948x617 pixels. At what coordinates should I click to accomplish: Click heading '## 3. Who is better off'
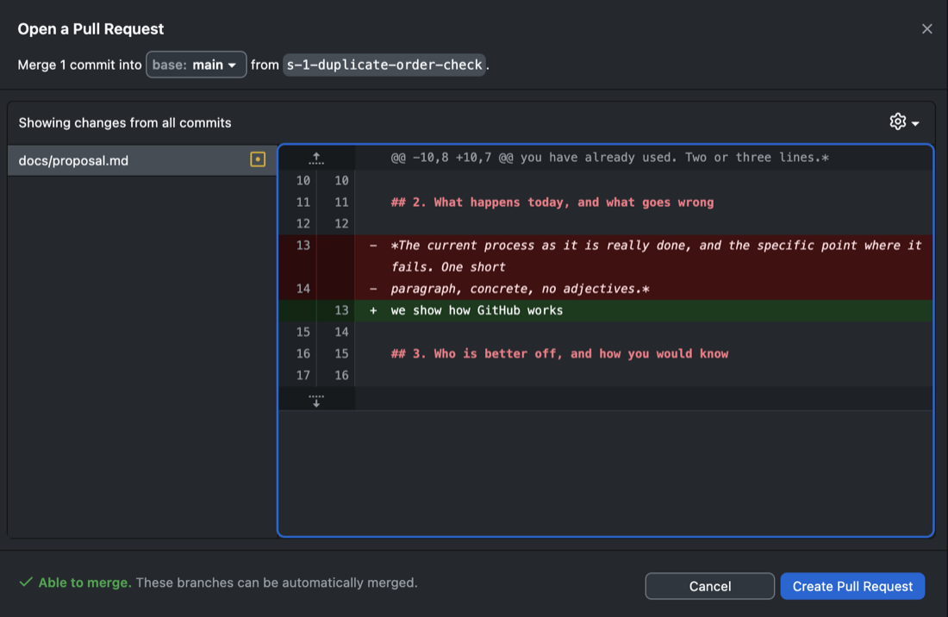tap(559, 353)
